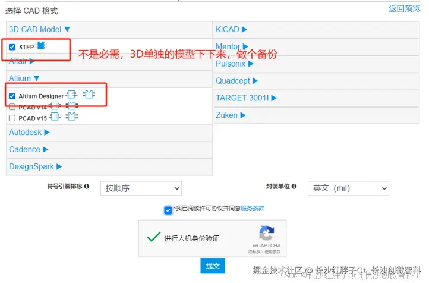Expand the Cadence section
This screenshot has height=283, width=429.
(29, 149)
